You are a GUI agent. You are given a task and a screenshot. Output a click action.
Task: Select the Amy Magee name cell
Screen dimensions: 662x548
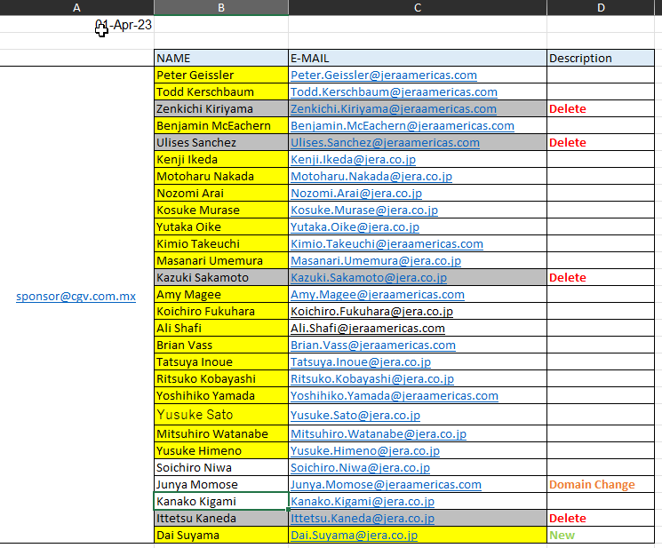[221, 294]
